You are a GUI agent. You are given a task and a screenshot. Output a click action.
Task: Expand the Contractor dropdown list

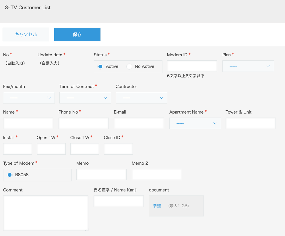tap(141, 98)
